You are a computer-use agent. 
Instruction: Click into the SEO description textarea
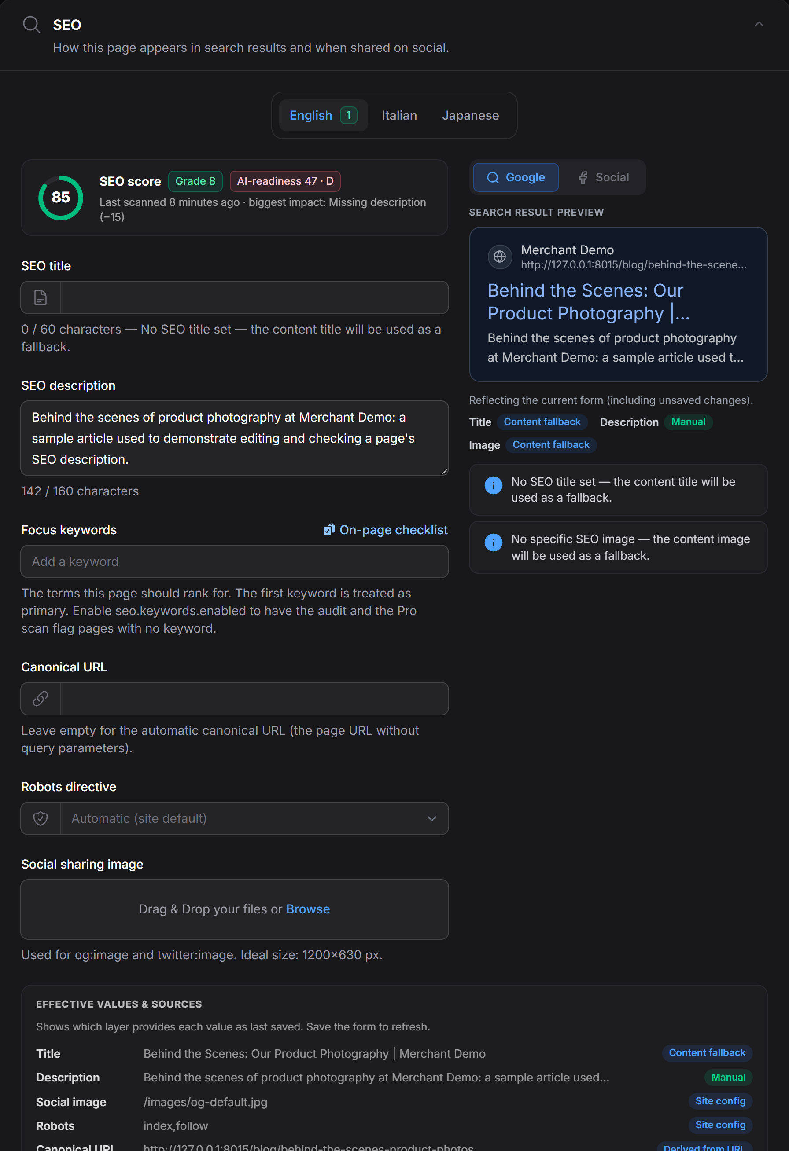coord(234,438)
